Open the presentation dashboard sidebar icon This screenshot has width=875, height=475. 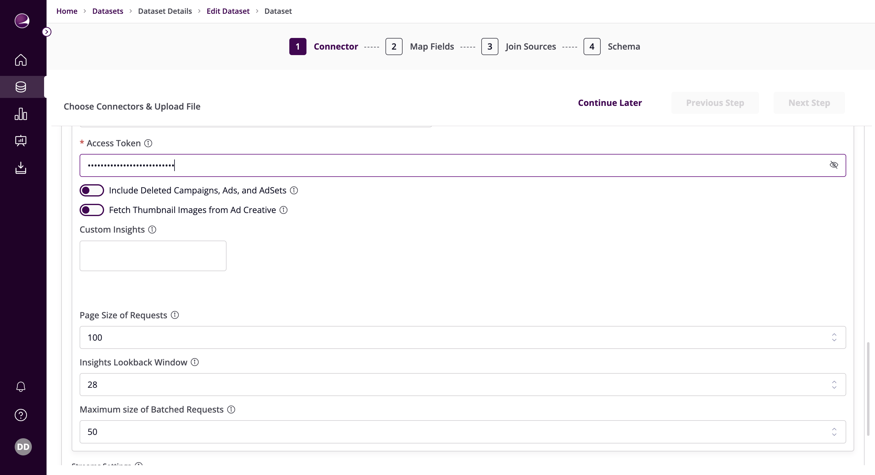click(21, 140)
